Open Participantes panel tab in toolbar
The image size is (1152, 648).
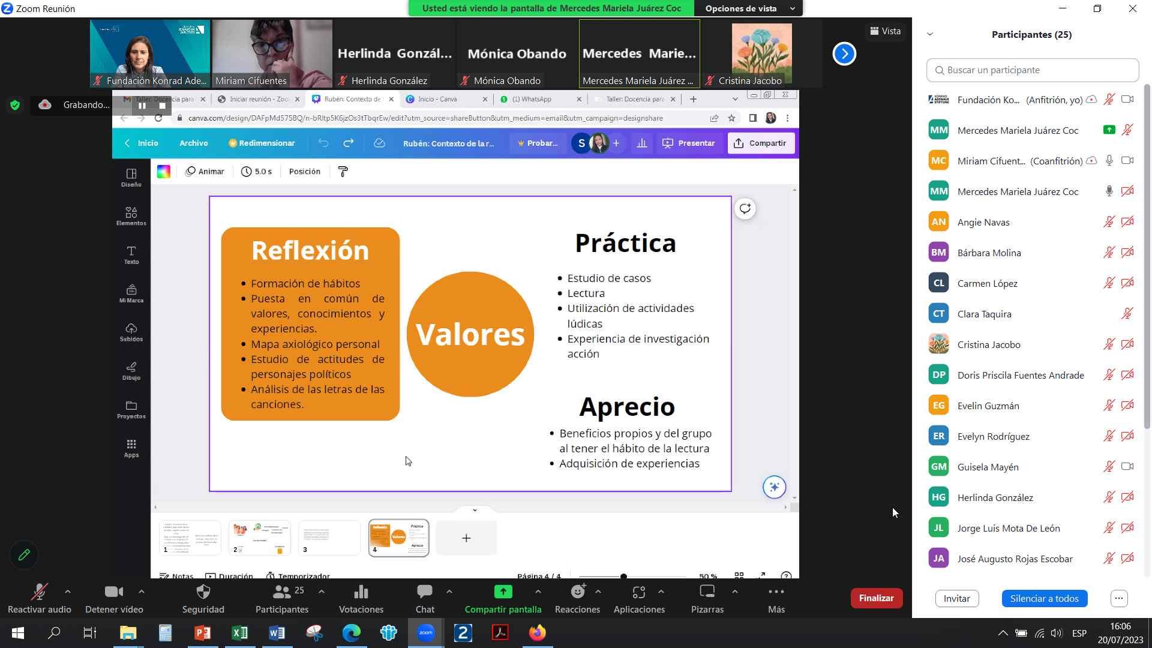pyautogui.click(x=281, y=592)
